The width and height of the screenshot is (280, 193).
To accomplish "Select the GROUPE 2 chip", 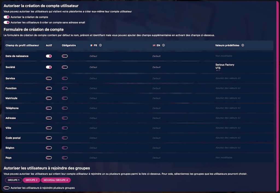I will click(x=31, y=180).
